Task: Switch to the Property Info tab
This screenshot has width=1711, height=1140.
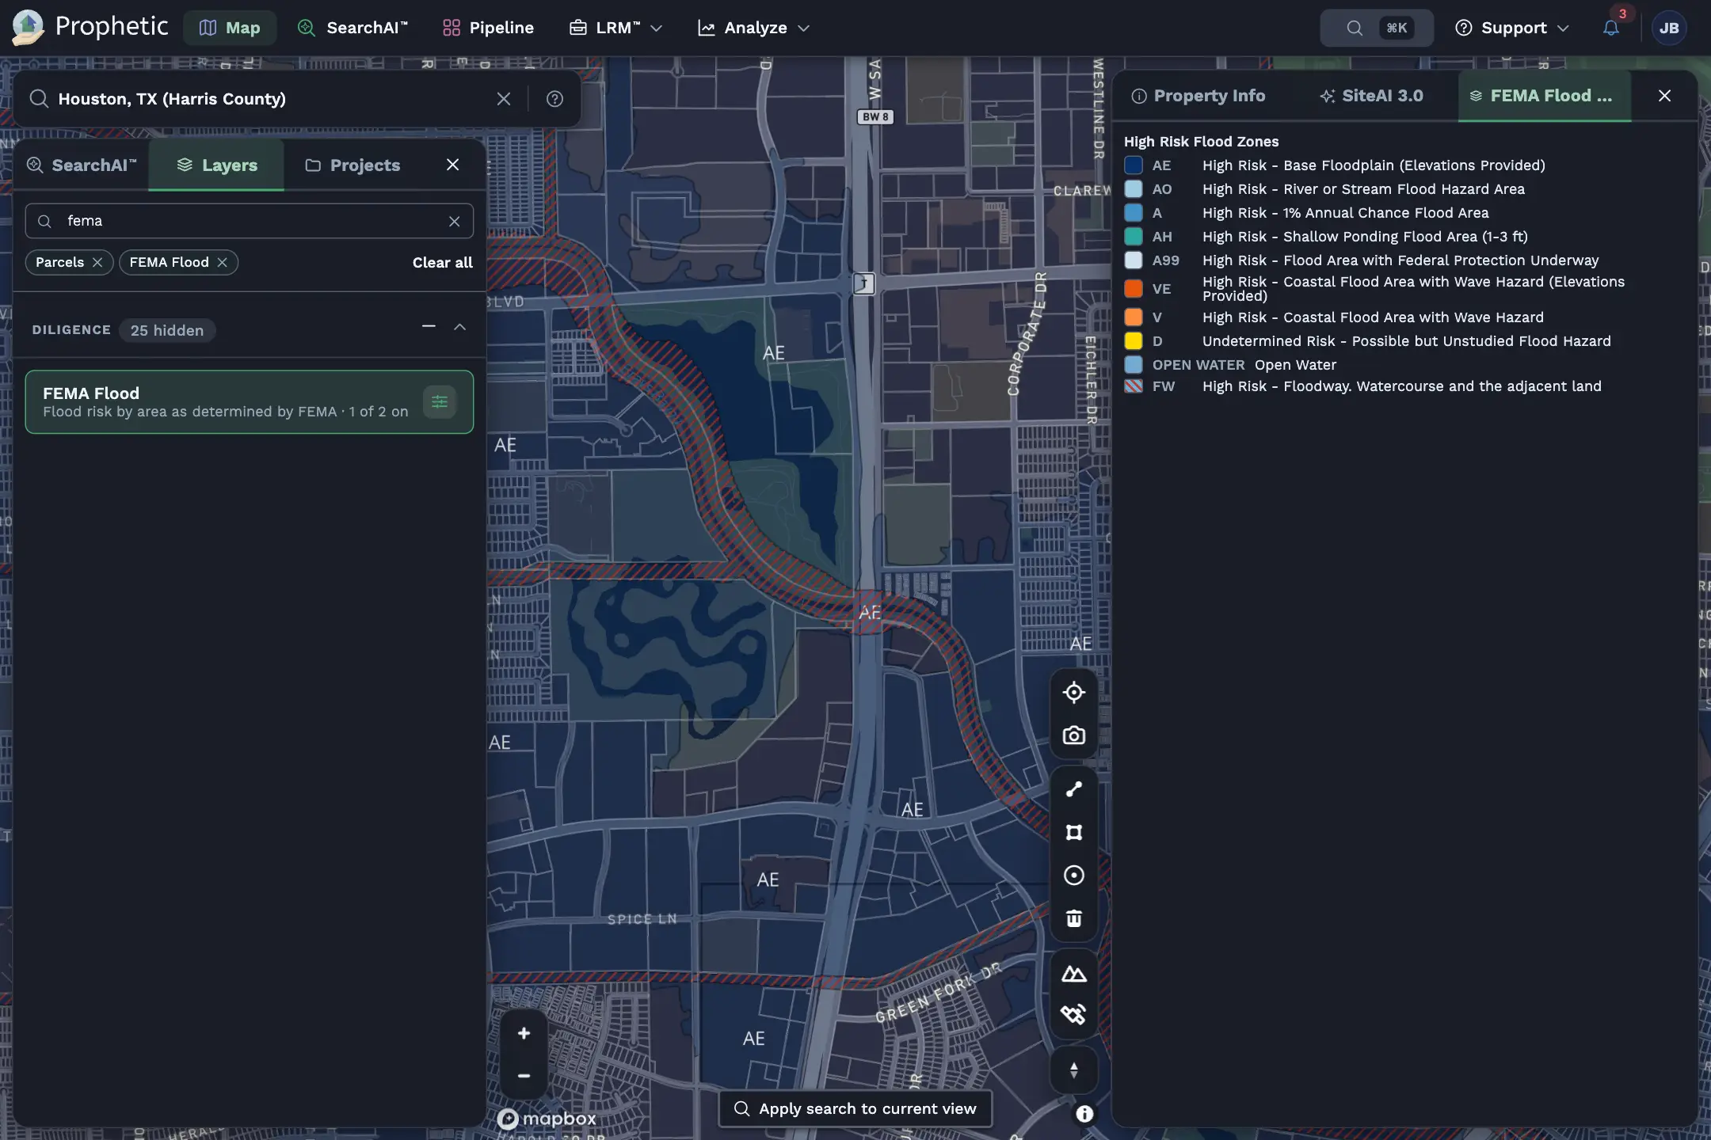Action: [1198, 96]
